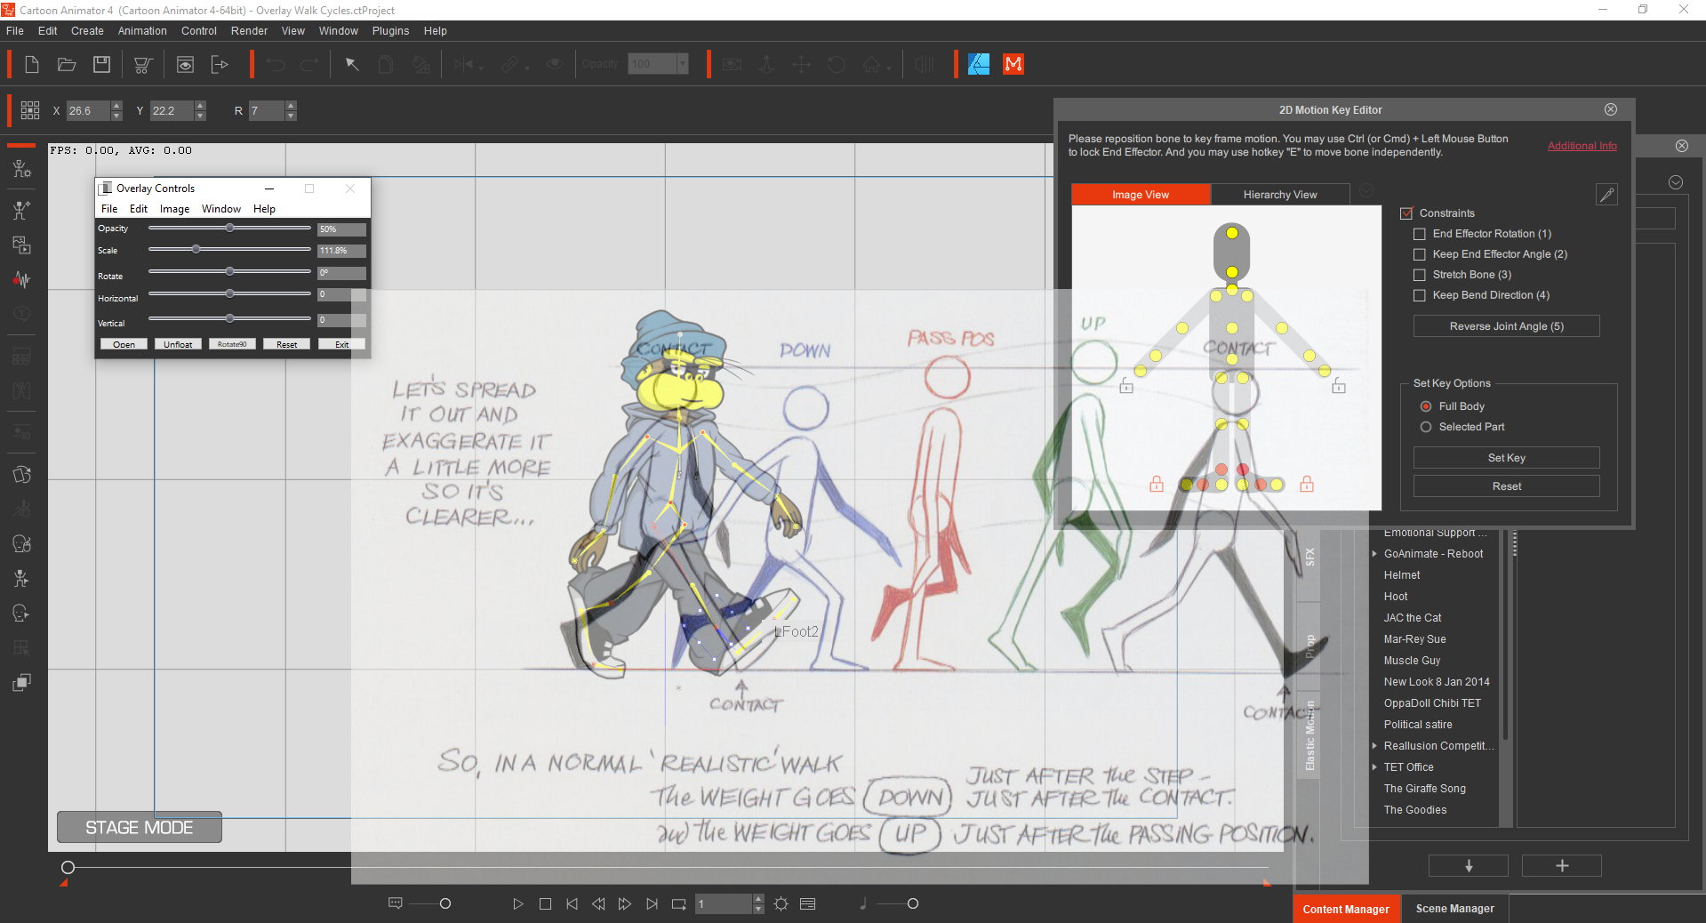Open the shopping cart marketplace icon

coord(142,64)
